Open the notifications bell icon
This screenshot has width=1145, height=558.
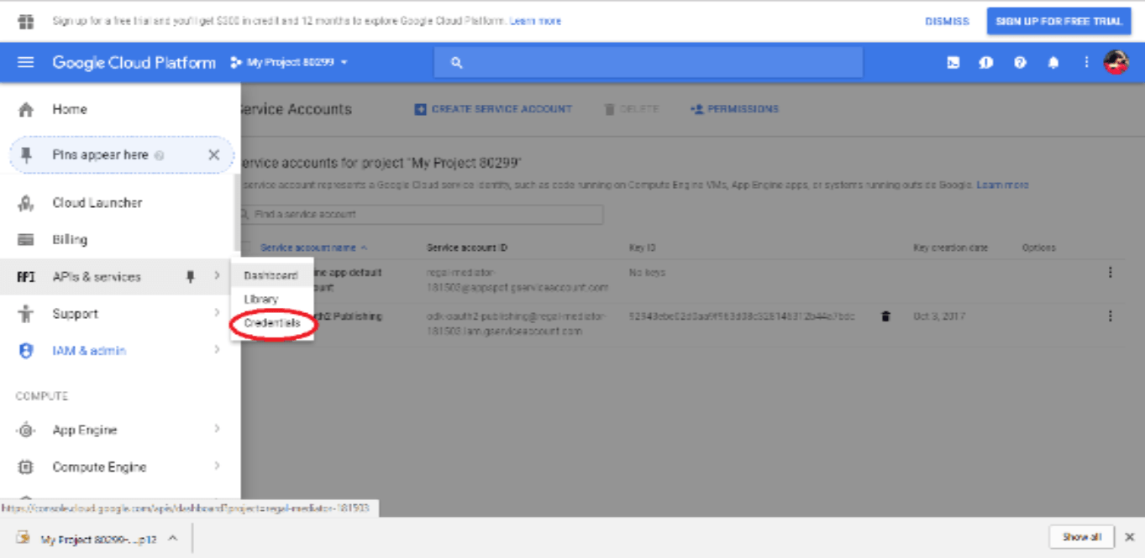[1053, 63]
